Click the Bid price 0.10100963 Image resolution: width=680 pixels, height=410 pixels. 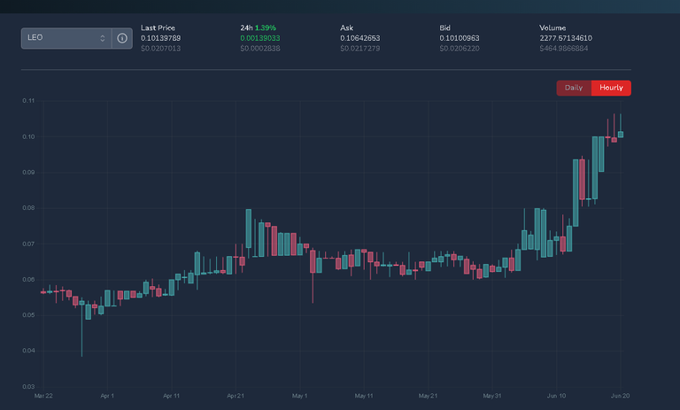[460, 38]
